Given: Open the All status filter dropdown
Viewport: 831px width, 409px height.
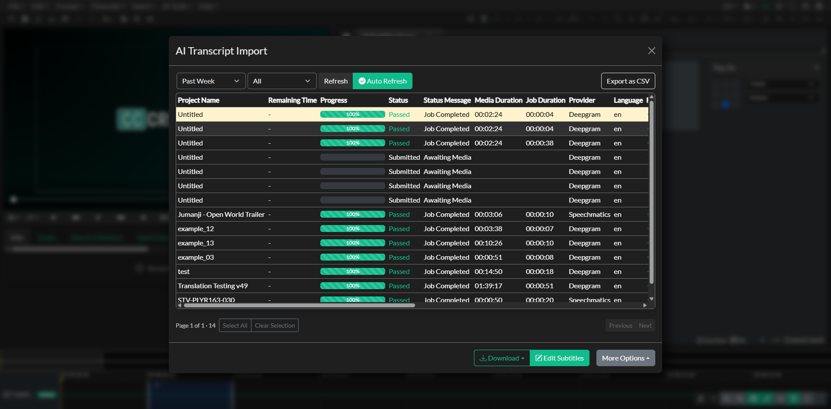Looking at the screenshot, I should [x=282, y=81].
